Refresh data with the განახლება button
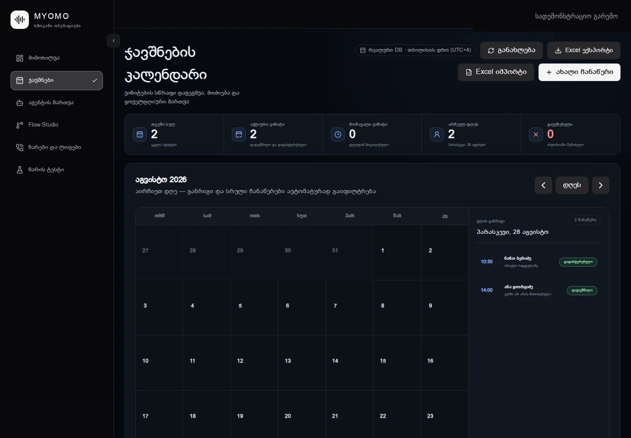 [x=511, y=50]
